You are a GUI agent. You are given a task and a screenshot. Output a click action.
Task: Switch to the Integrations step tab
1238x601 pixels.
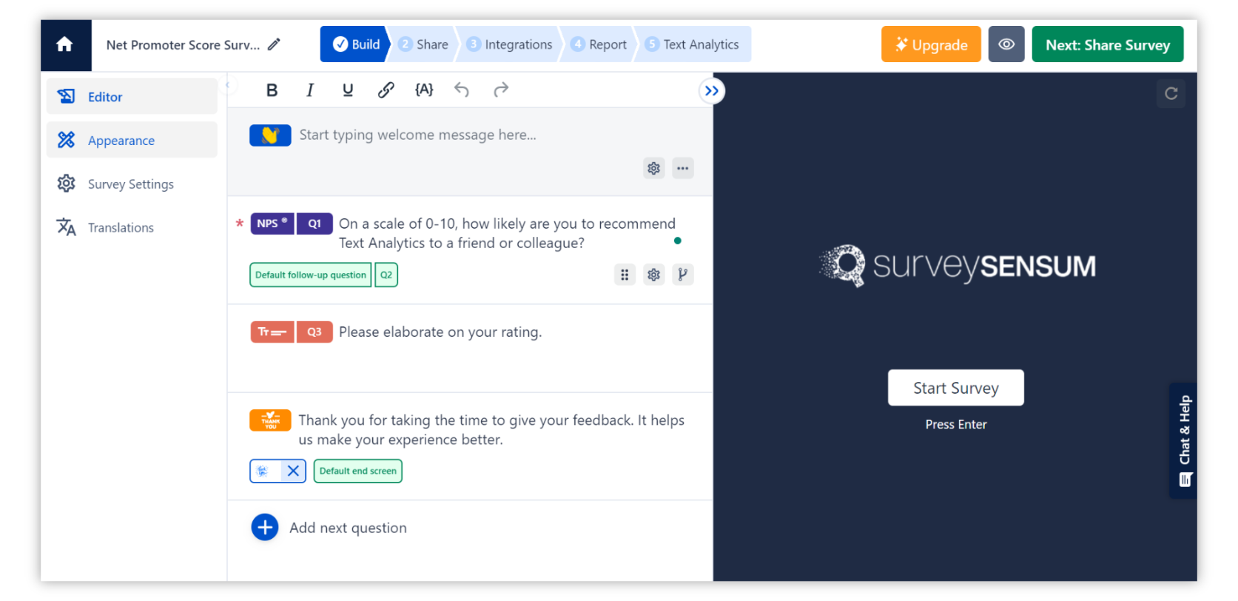click(510, 44)
